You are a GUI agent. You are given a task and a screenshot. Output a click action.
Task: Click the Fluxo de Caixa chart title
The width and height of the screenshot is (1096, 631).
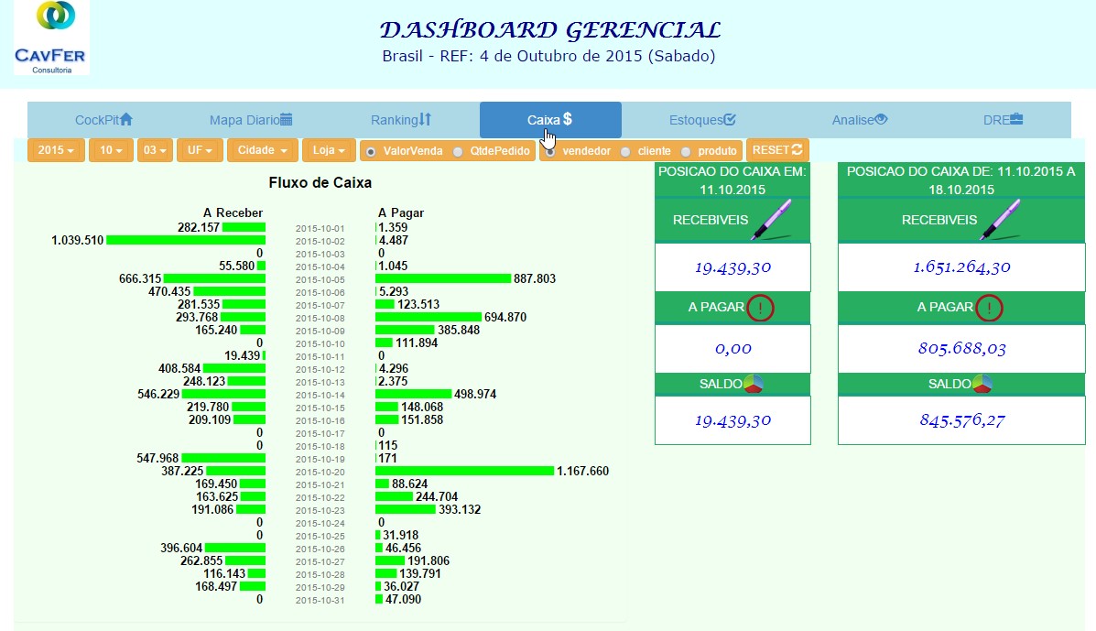(x=320, y=182)
